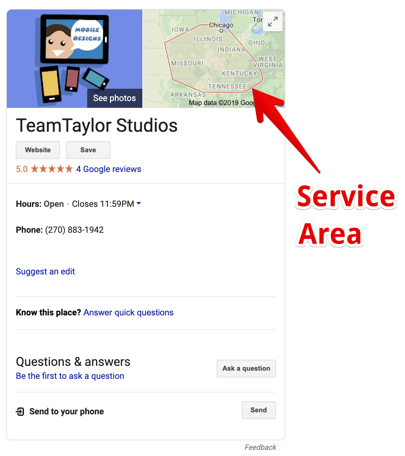Screen dimensions: 405x456
Task: Click the Suggest an edit link
Action: [45, 272]
